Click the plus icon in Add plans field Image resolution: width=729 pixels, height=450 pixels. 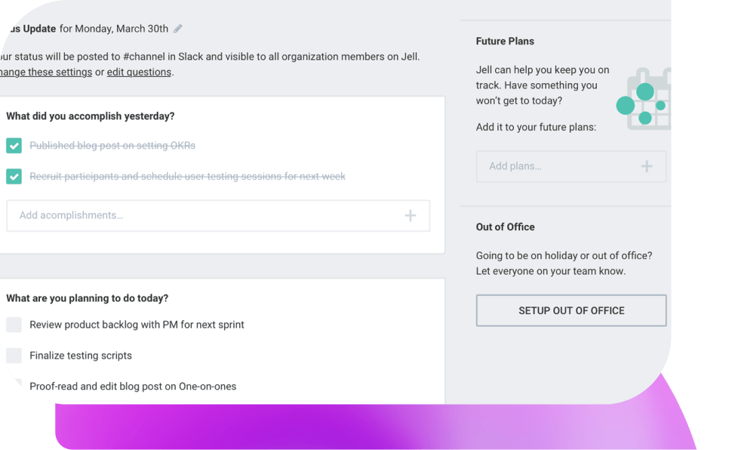(x=647, y=166)
